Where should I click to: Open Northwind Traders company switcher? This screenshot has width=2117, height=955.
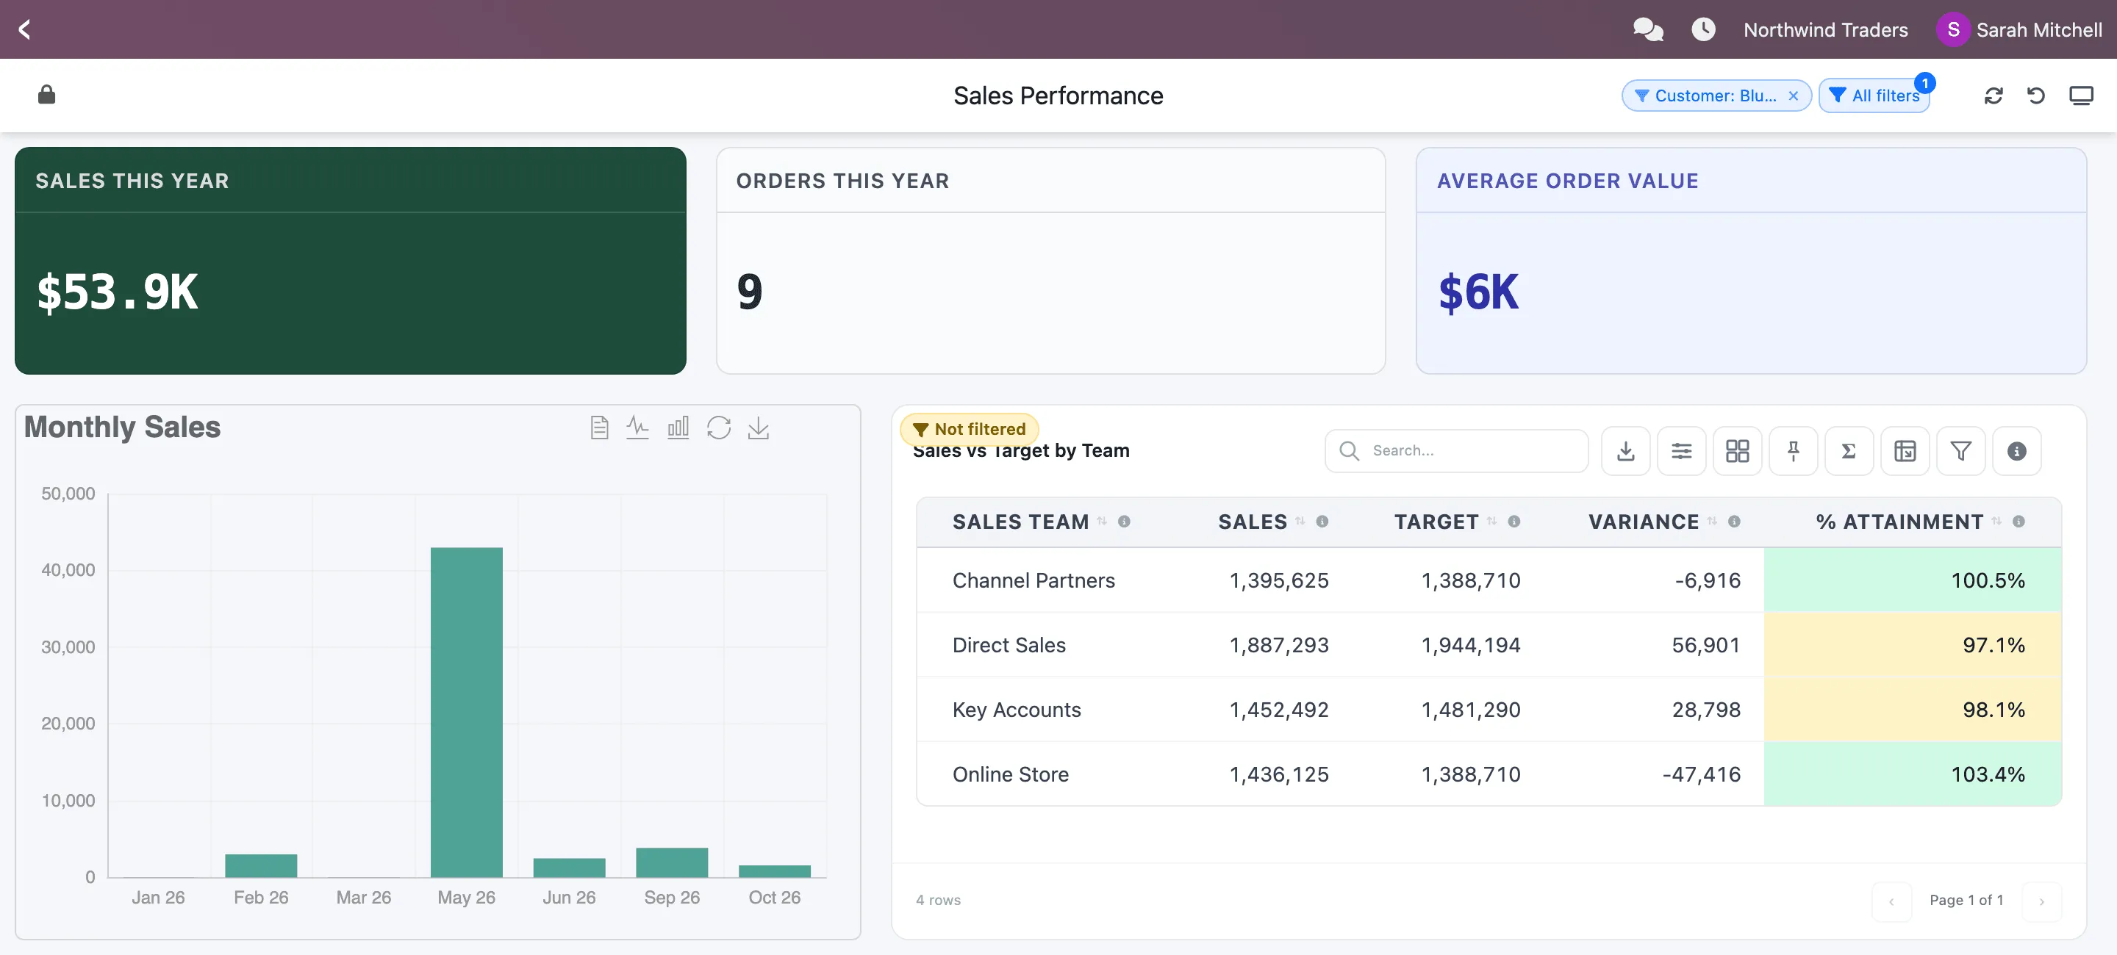pyautogui.click(x=1825, y=29)
